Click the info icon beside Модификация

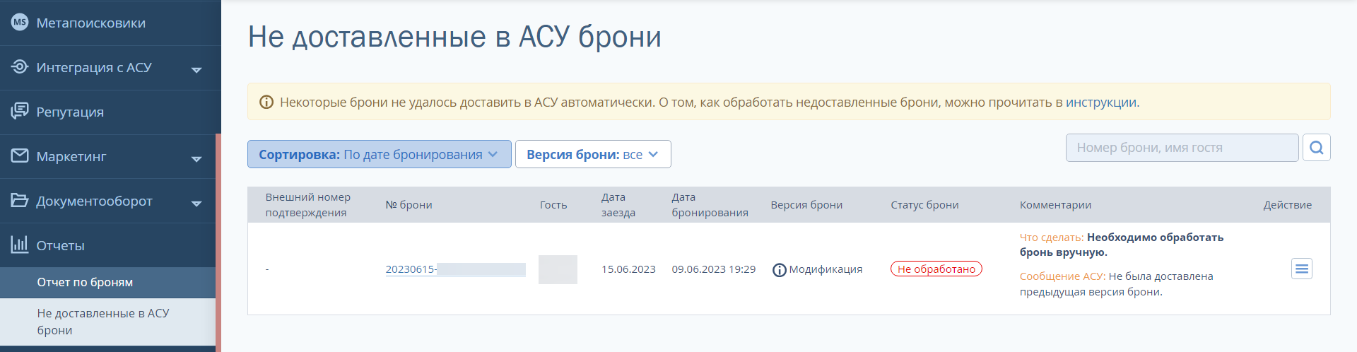(779, 270)
